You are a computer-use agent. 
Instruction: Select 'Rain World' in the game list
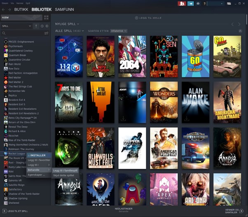pyautogui.click(x=14, y=64)
